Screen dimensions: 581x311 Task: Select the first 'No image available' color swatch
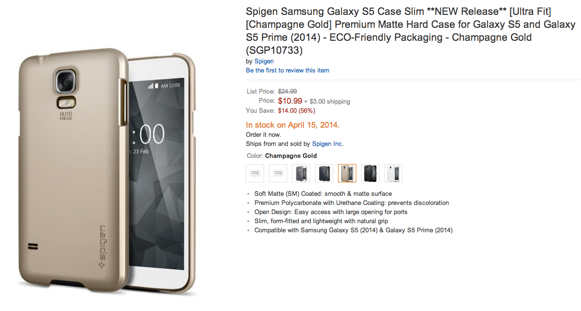(x=255, y=173)
